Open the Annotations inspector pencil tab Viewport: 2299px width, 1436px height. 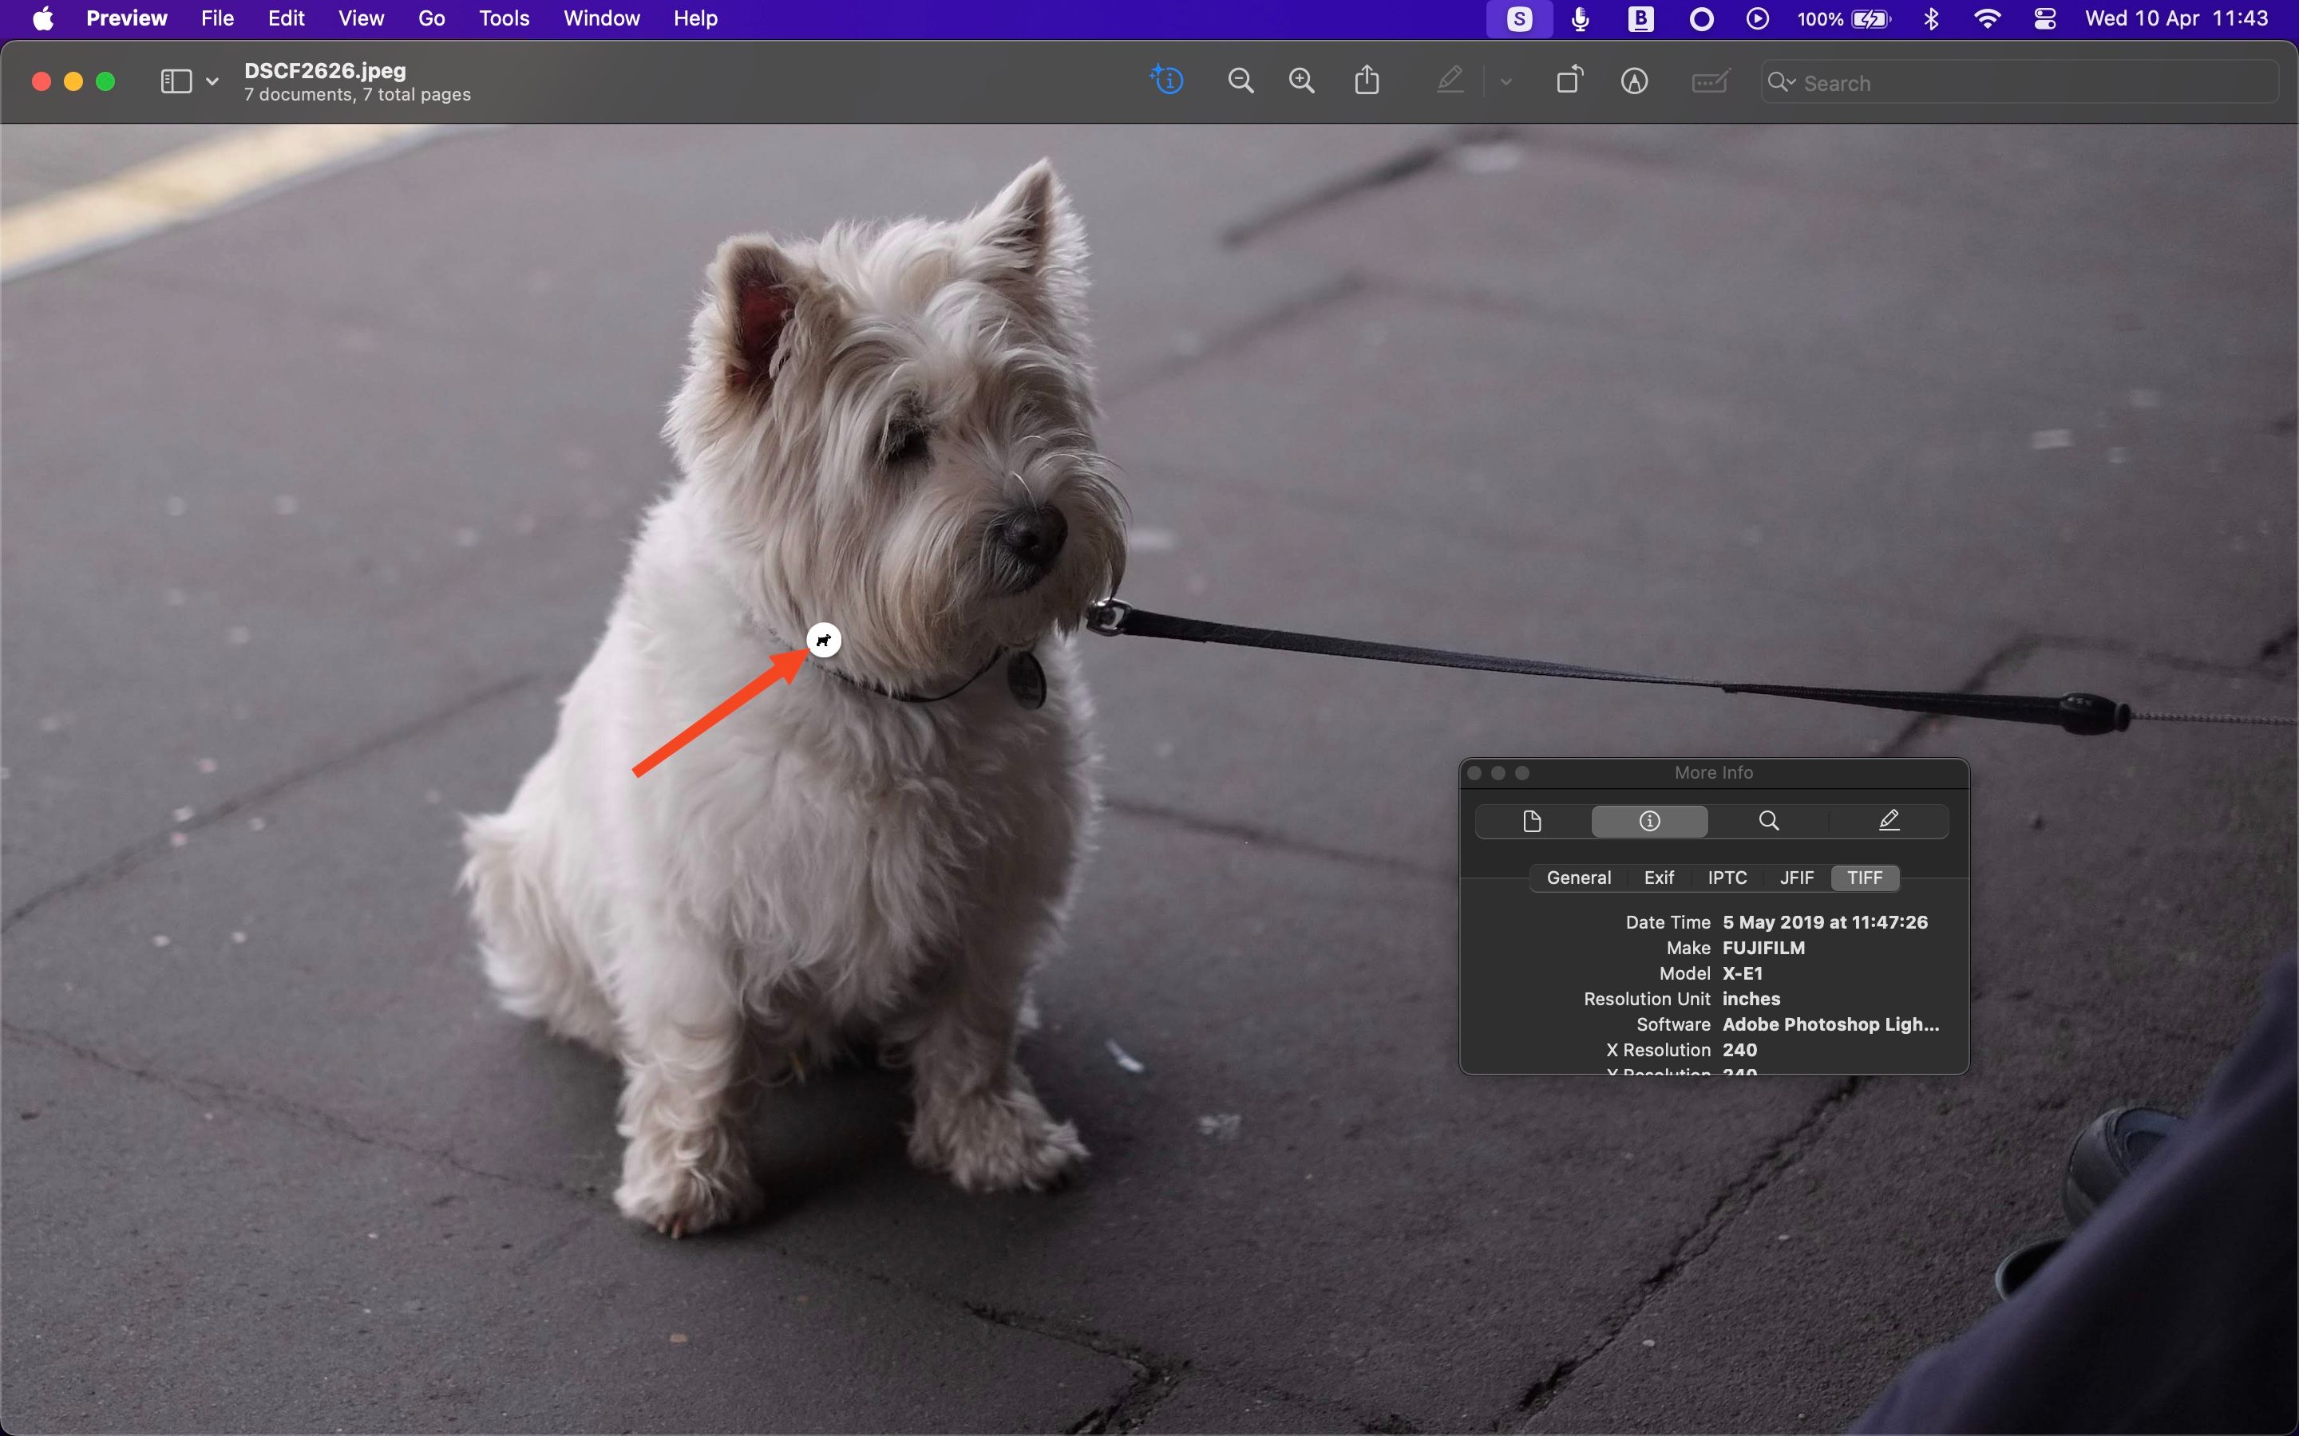(1889, 821)
